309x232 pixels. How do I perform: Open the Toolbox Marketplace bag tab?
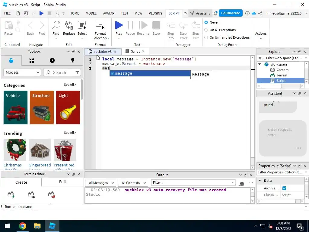click(11, 60)
